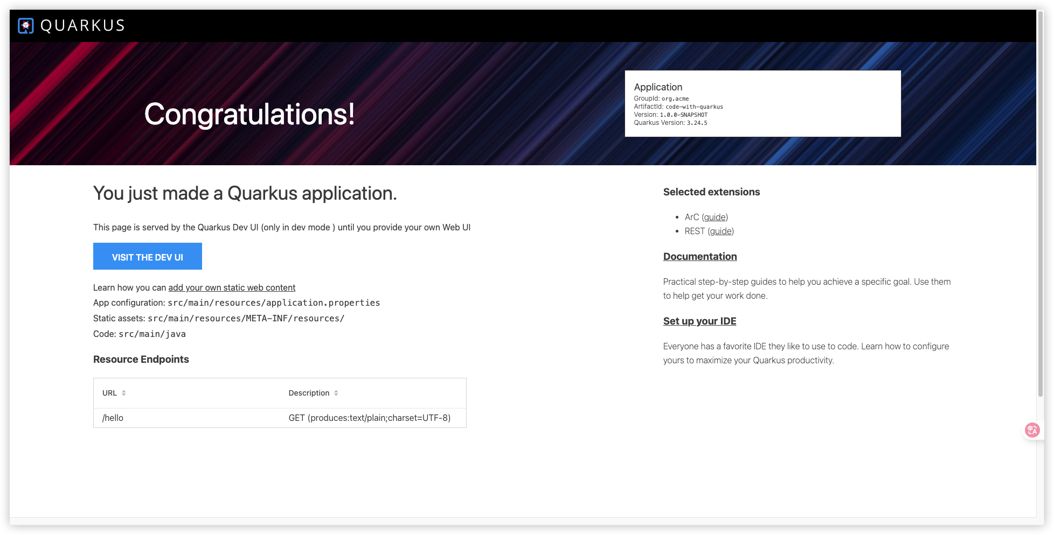Click the Selected extensions heading

(x=711, y=192)
